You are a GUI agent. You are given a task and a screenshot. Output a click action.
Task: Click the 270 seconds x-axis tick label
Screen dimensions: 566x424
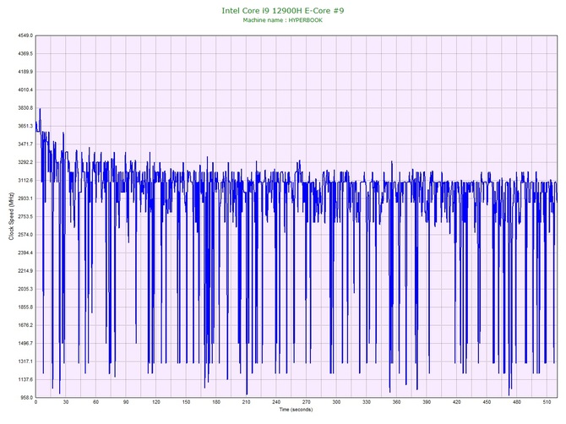[306, 402]
